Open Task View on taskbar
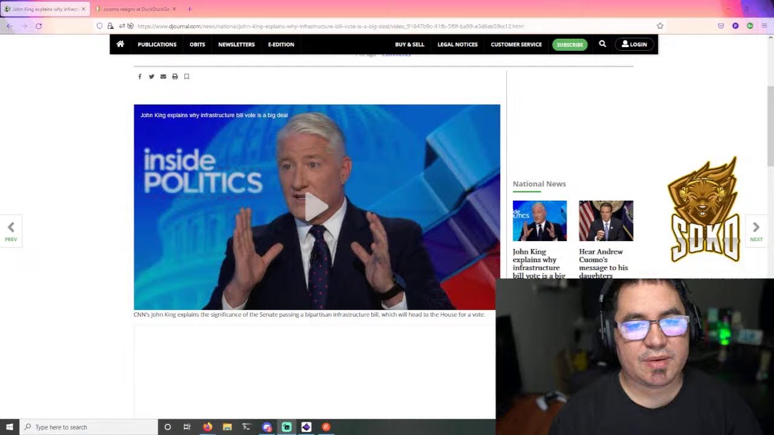The width and height of the screenshot is (774, 435). point(187,427)
